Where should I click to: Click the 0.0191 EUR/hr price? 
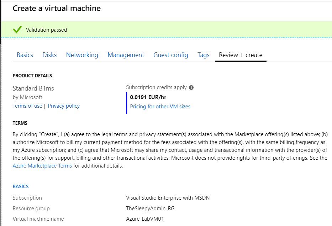[148, 97]
